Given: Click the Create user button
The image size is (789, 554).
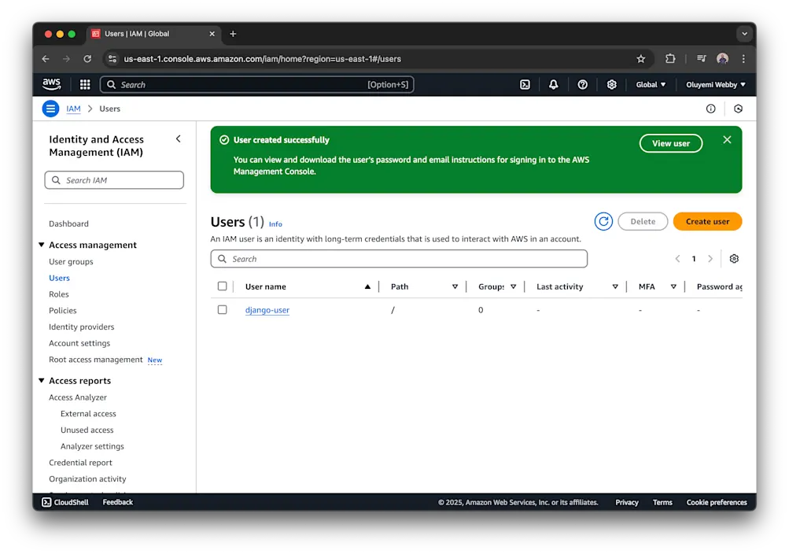Looking at the screenshot, I should click(x=706, y=221).
